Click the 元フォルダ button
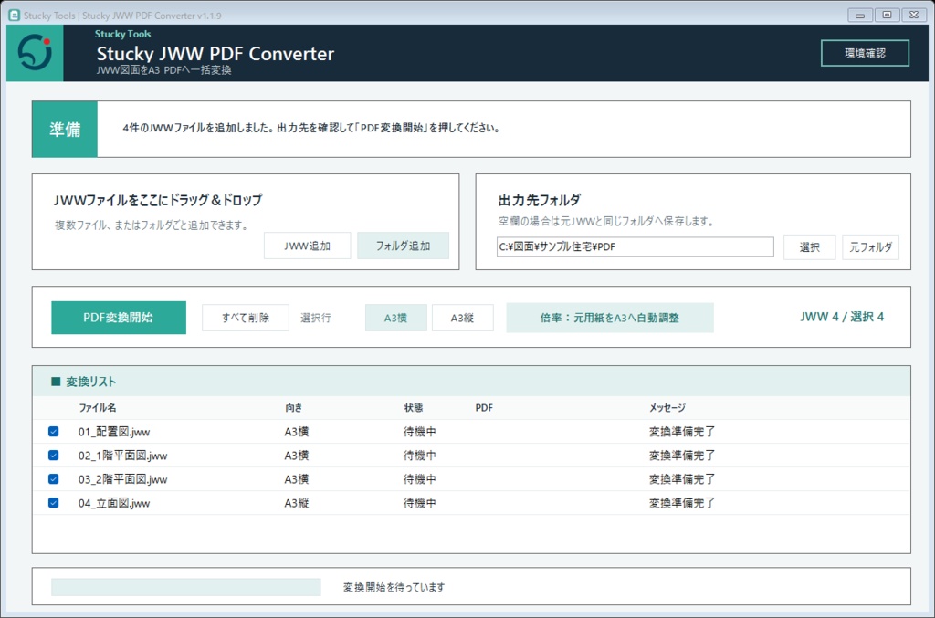935x618 pixels. tap(870, 246)
